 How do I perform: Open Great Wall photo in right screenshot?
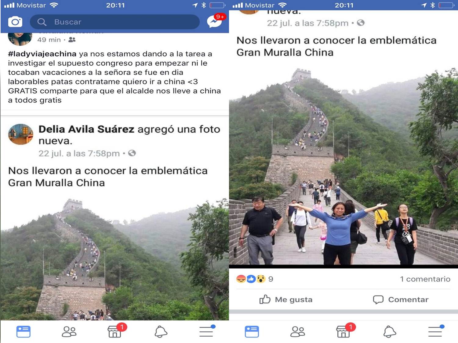point(343,166)
